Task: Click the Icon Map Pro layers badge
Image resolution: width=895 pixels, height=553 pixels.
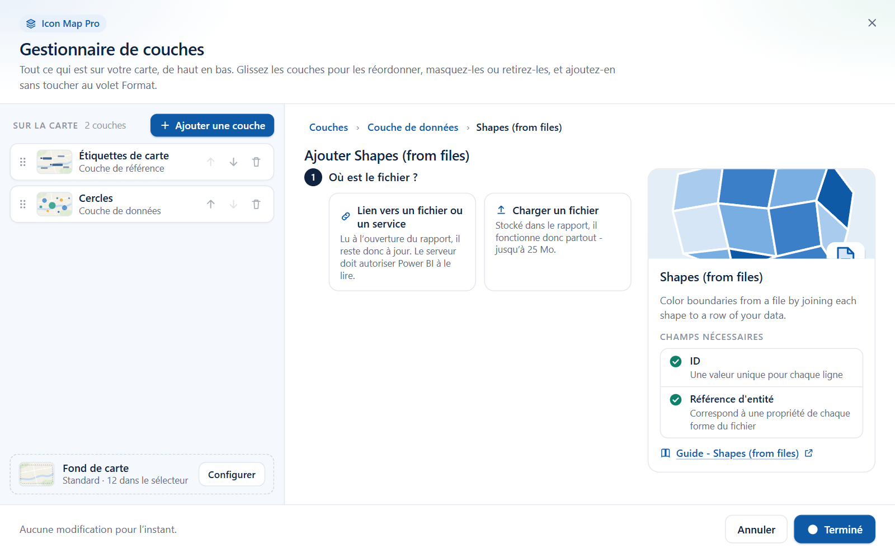Action: point(63,23)
